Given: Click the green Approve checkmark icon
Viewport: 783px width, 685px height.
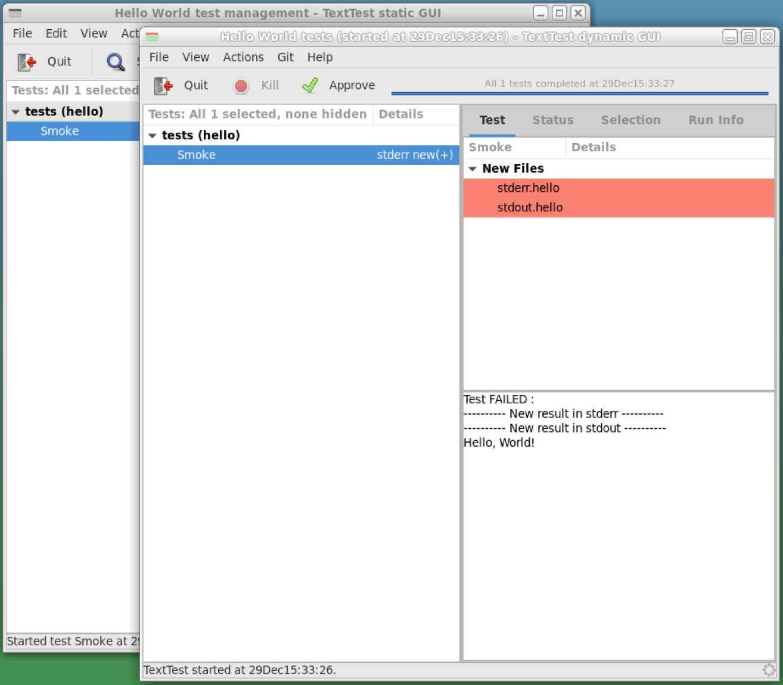Looking at the screenshot, I should pyautogui.click(x=310, y=86).
